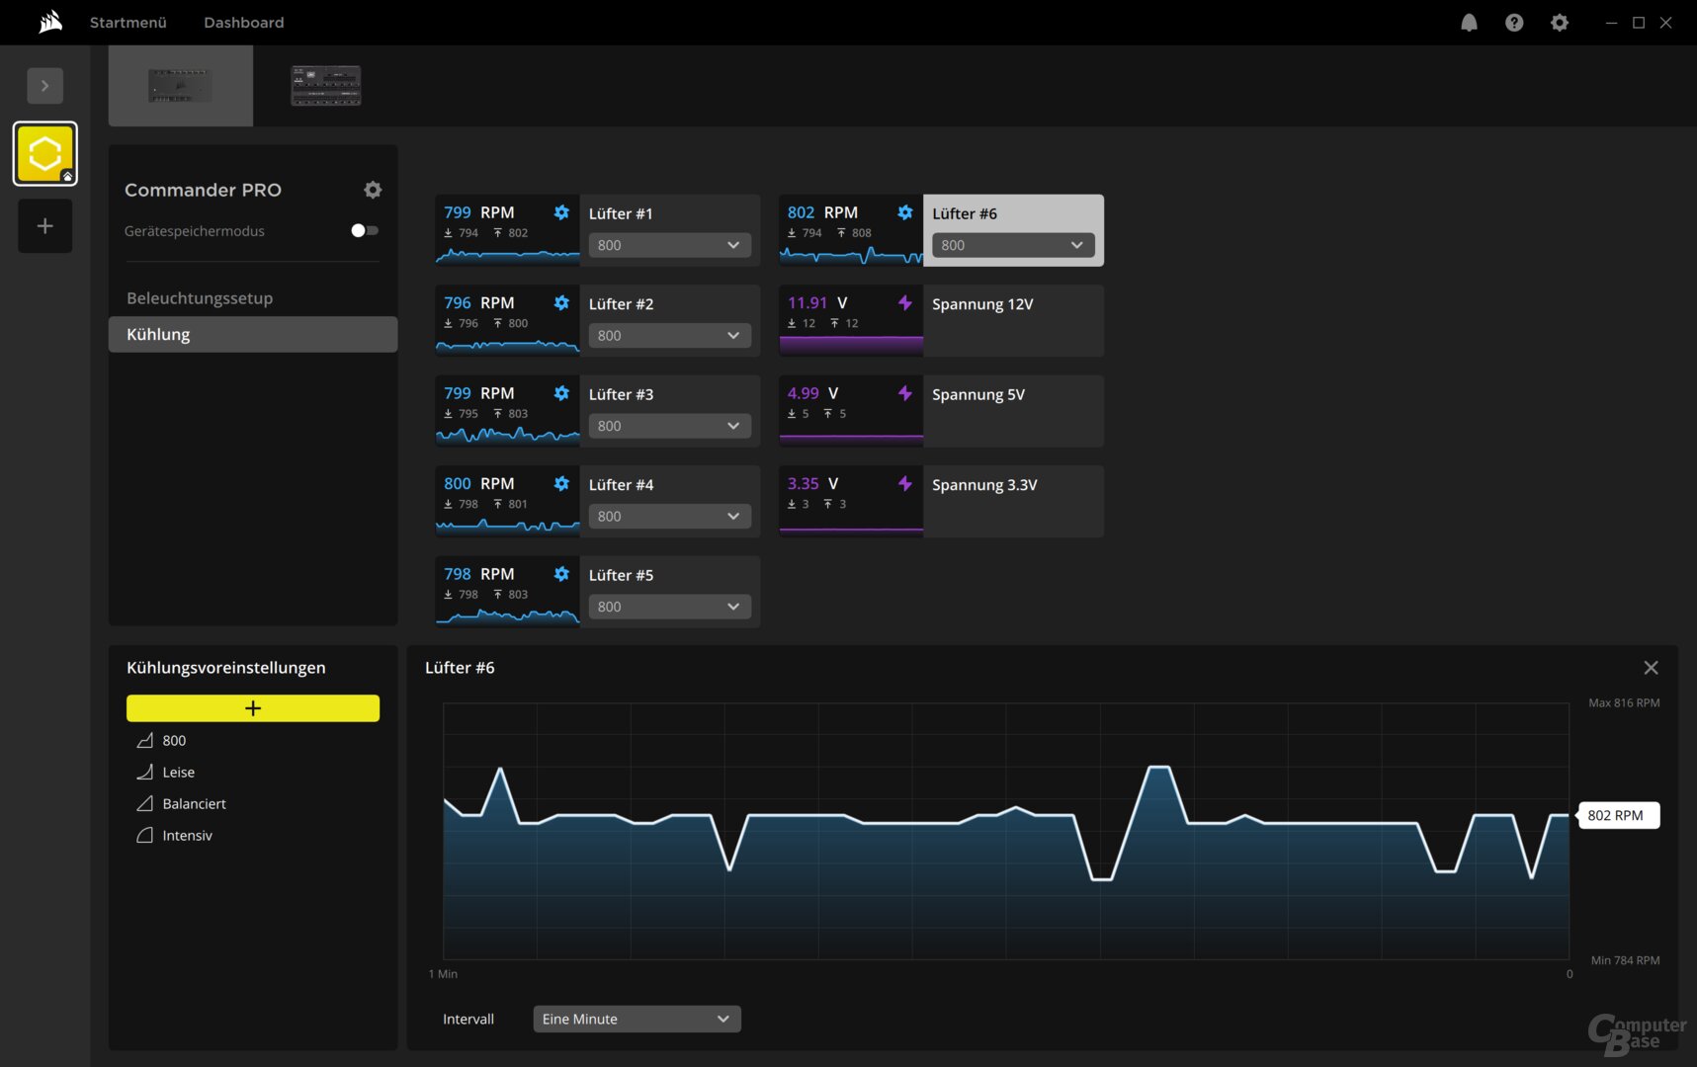The height and width of the screenshot is (1067, 1697).
Task: Select Lüfter #4 card label
Action: (x=621, y=485)
